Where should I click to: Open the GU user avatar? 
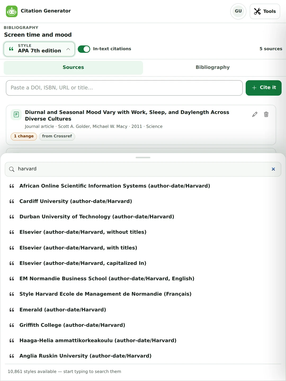pos(238,11)
